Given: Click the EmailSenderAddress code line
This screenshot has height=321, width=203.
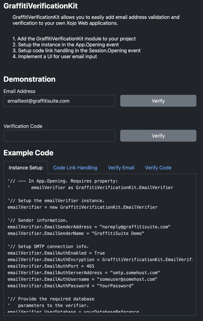Looking at the screenshot, I should click(x=89, y=227).
